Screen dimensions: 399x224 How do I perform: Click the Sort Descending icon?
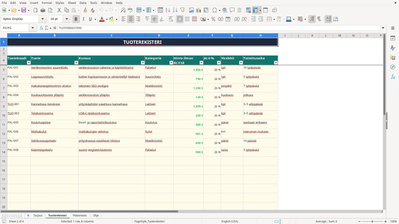coord(175,10)
